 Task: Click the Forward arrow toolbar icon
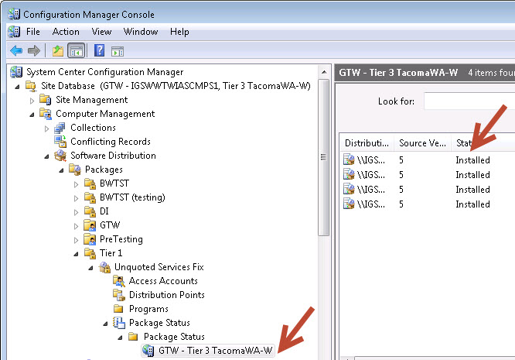[34, 51]
